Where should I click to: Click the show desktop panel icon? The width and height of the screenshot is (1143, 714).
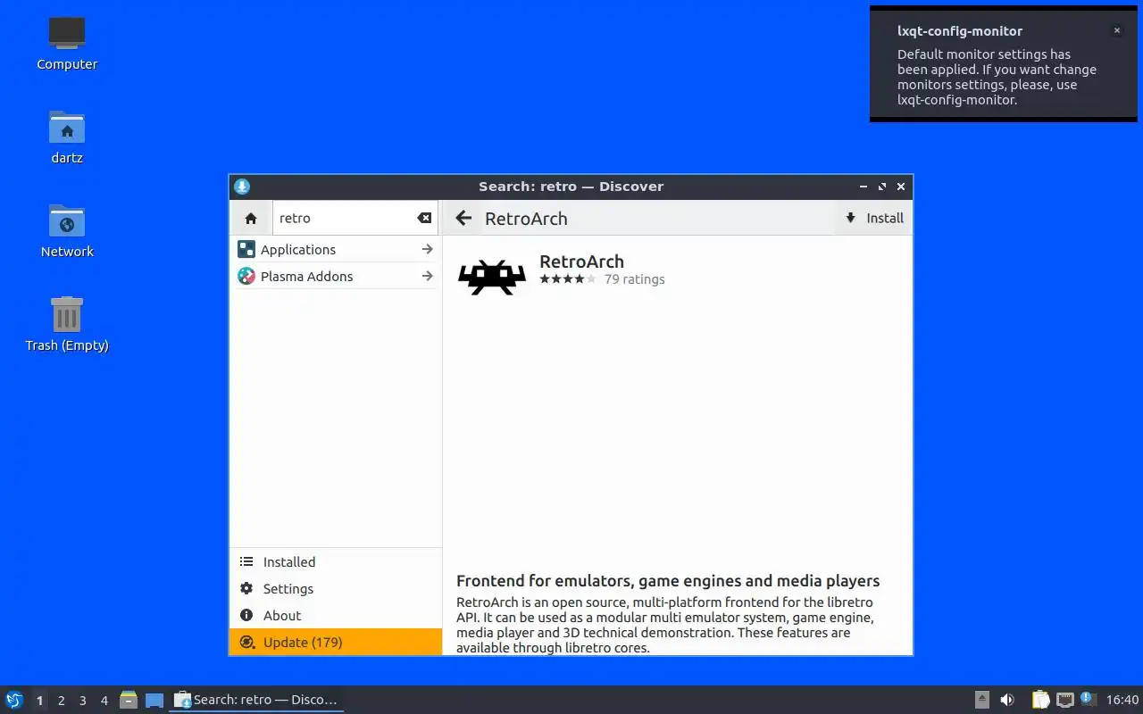click(154, 700)
